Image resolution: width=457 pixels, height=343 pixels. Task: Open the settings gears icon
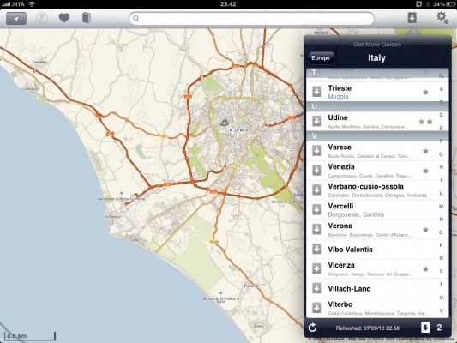(442, 17)
